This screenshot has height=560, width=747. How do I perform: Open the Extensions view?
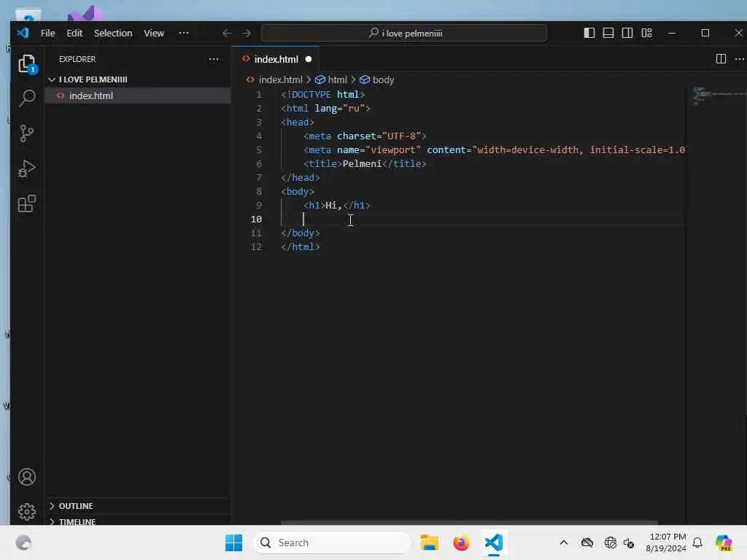pyautogui.click(x=27, y=204)
